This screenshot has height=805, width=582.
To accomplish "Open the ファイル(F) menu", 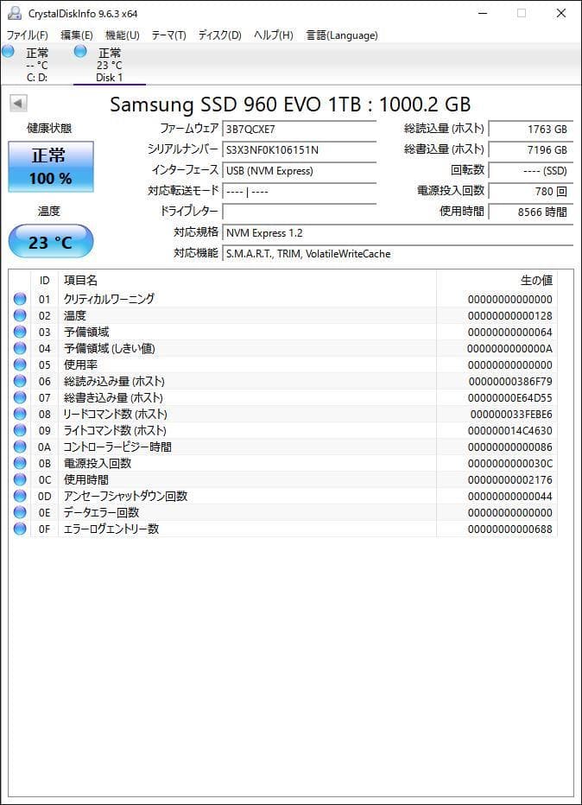I will (x=28, y=35).
